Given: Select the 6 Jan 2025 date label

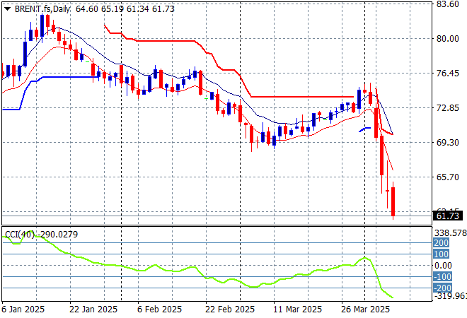Looking at the screenshot, I should pyautogui.click(x=23, y=310).
